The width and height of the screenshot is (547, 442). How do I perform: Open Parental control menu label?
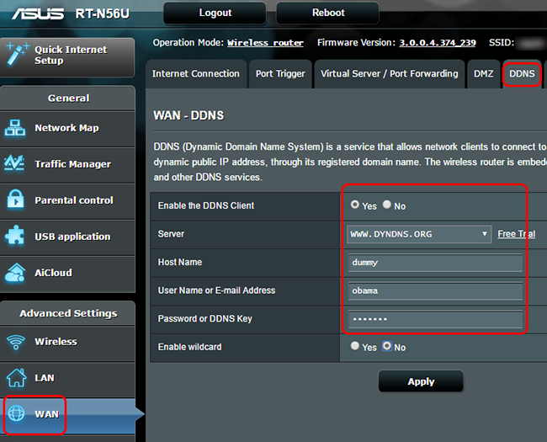(x=74, y=200)
